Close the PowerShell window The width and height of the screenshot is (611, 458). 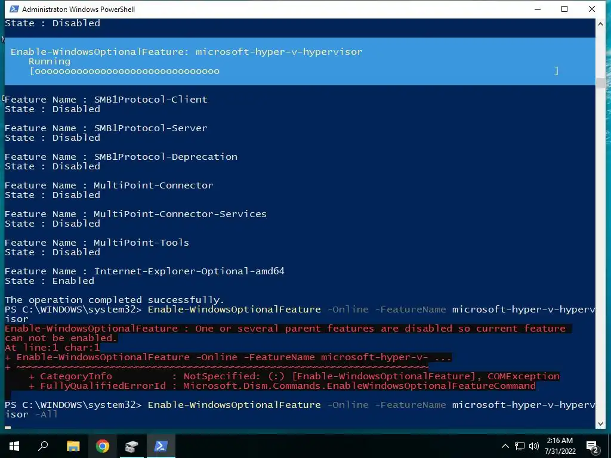point(591,9)
